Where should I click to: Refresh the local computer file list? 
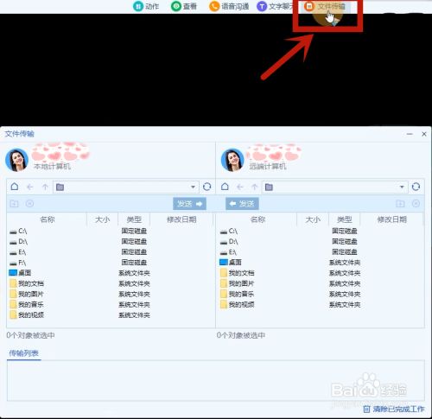(206, 187)
